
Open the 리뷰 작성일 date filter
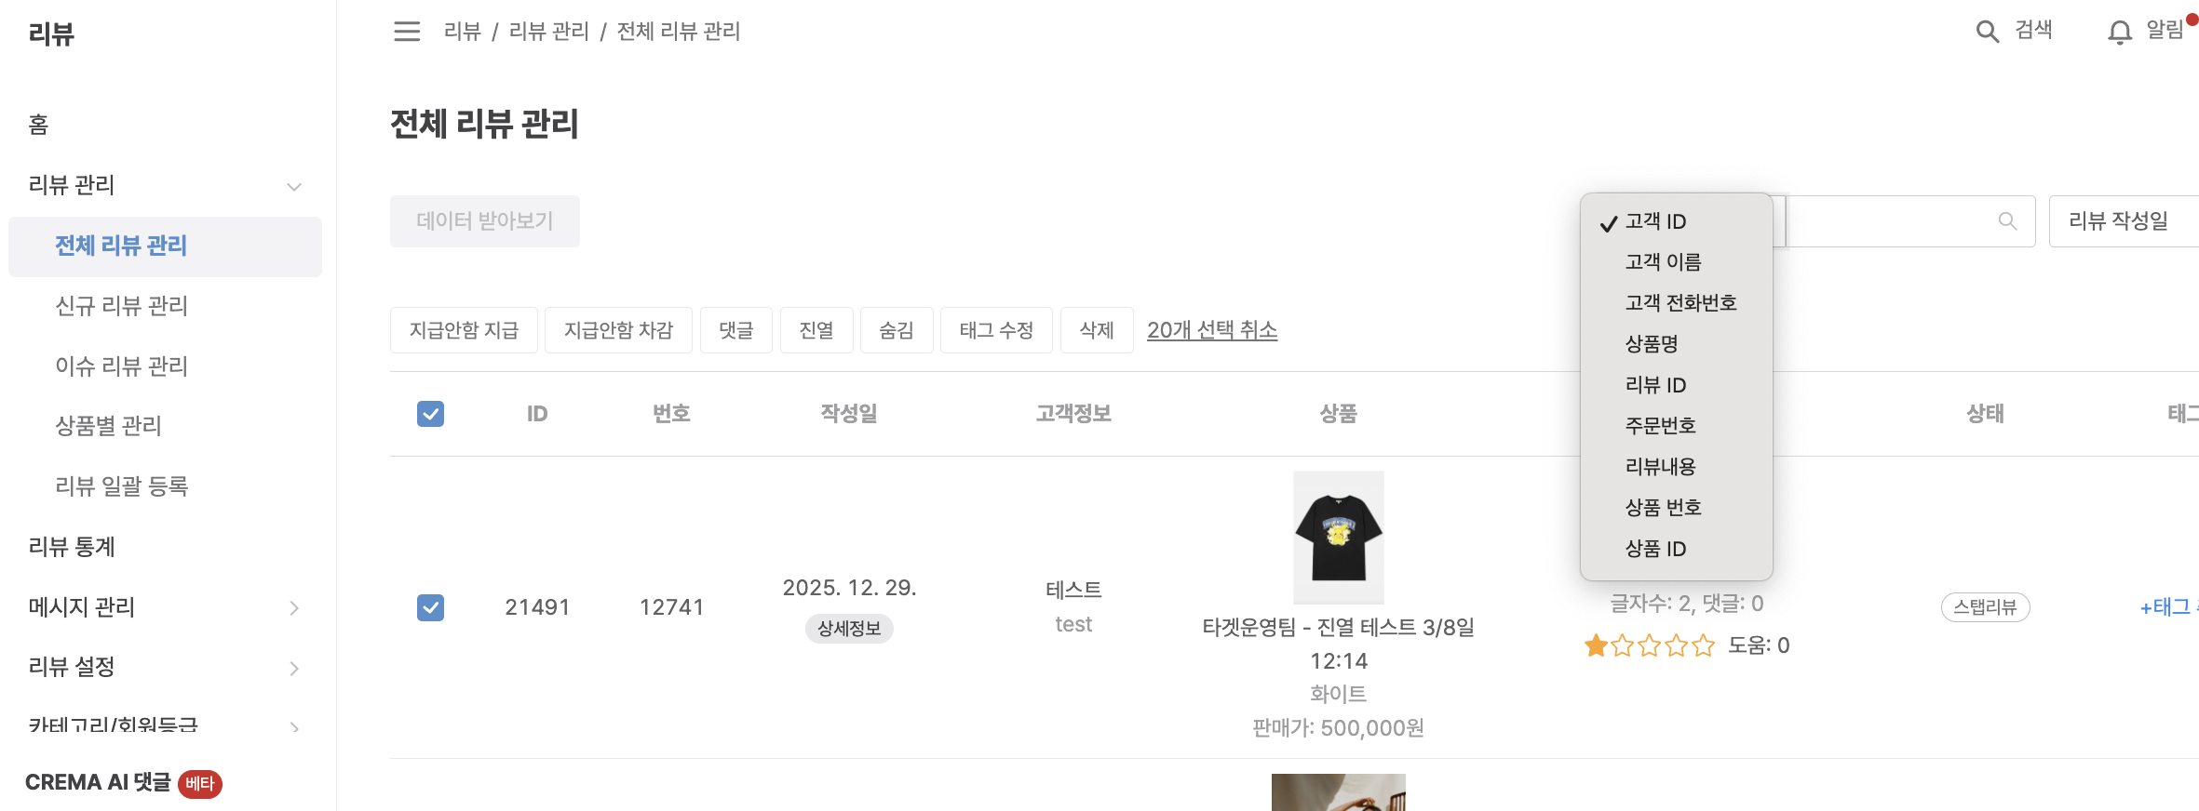pyautogui.click(x=2118, y=221)
